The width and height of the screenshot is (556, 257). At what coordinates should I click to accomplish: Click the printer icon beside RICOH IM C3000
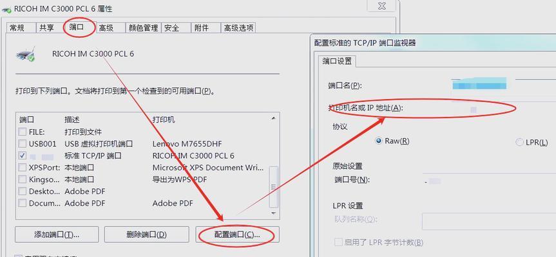pos(26,54)
